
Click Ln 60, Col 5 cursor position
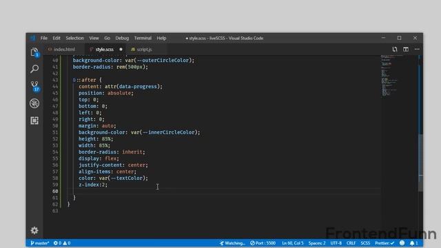click(x=293, y=243)
